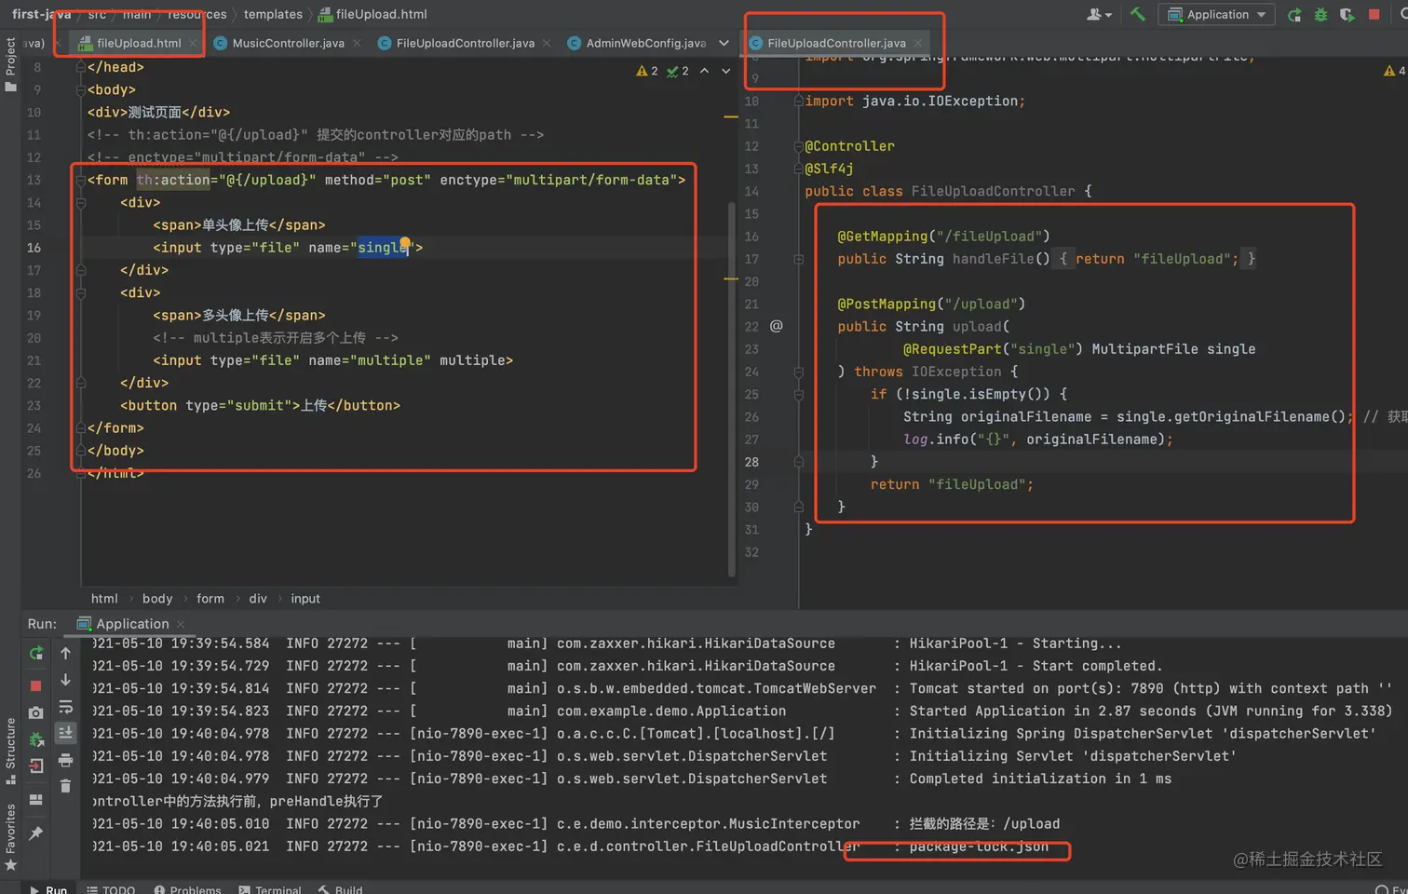Viewport: 1408px width, 894px height.
Task: Start debugging with the green bug icon
Action: click(x=1320, y=15)
